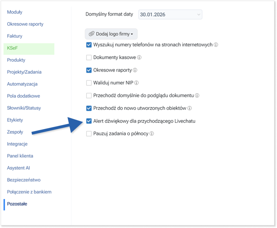277x228 pixels.
Task: Open the Asystent AI settings link
Action: [x=18, y=168]
